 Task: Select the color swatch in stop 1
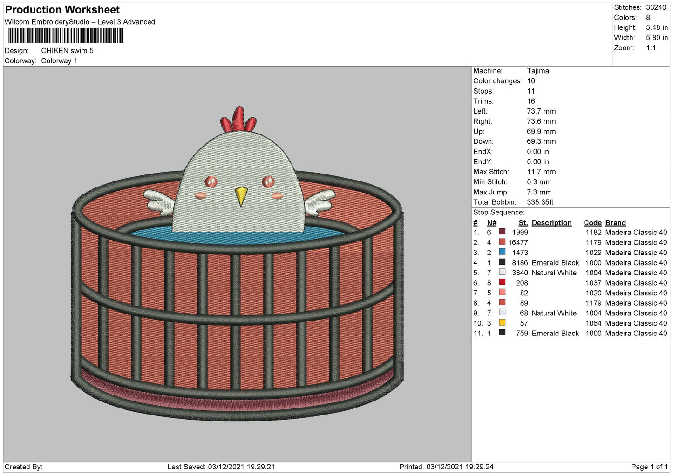pyautogui.click(x=502, y=232)
